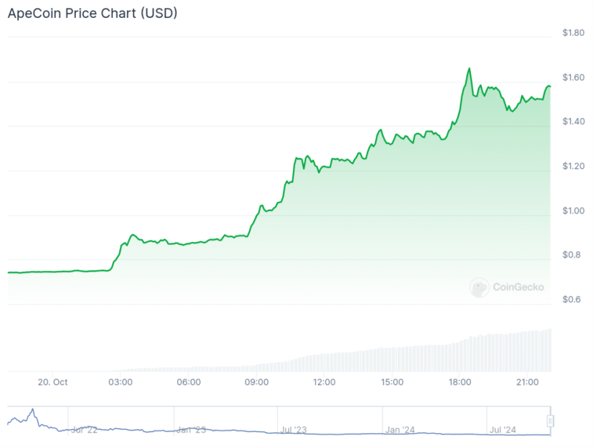Select the 03:00 time axis label
The height and width of the screenshot is (447, 593).
pyautogui.click(x=121, y=381)
